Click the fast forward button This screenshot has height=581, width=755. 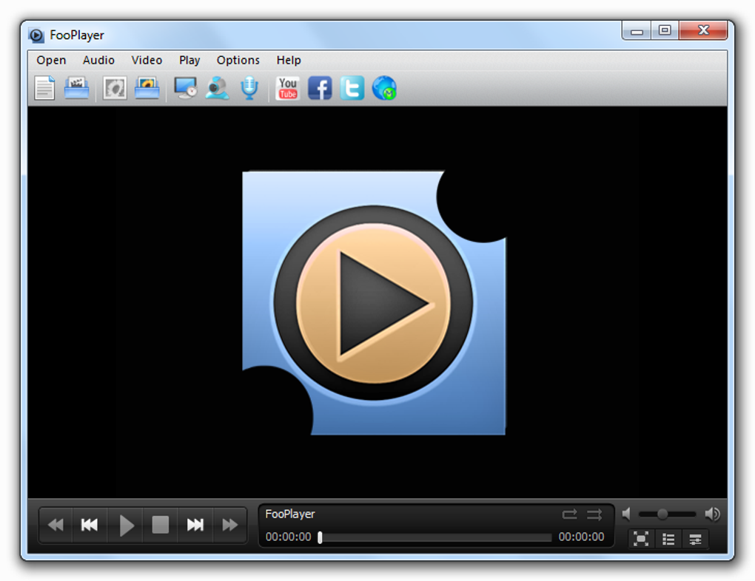229,525
